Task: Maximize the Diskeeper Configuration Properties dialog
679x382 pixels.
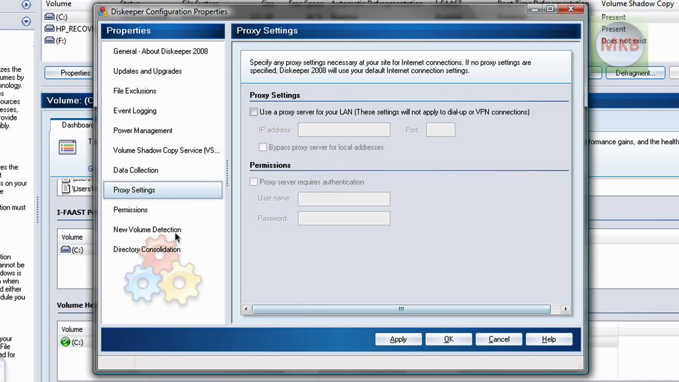Action: pyautogui.click(x=550, y=9)
